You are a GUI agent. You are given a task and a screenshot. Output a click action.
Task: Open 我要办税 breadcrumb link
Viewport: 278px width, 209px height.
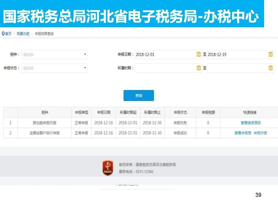click(23, 34)
